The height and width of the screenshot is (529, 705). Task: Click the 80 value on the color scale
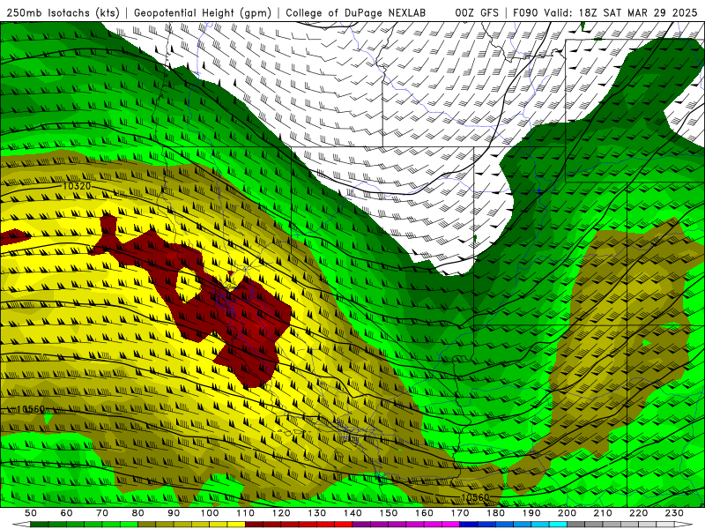pos(138,513)
